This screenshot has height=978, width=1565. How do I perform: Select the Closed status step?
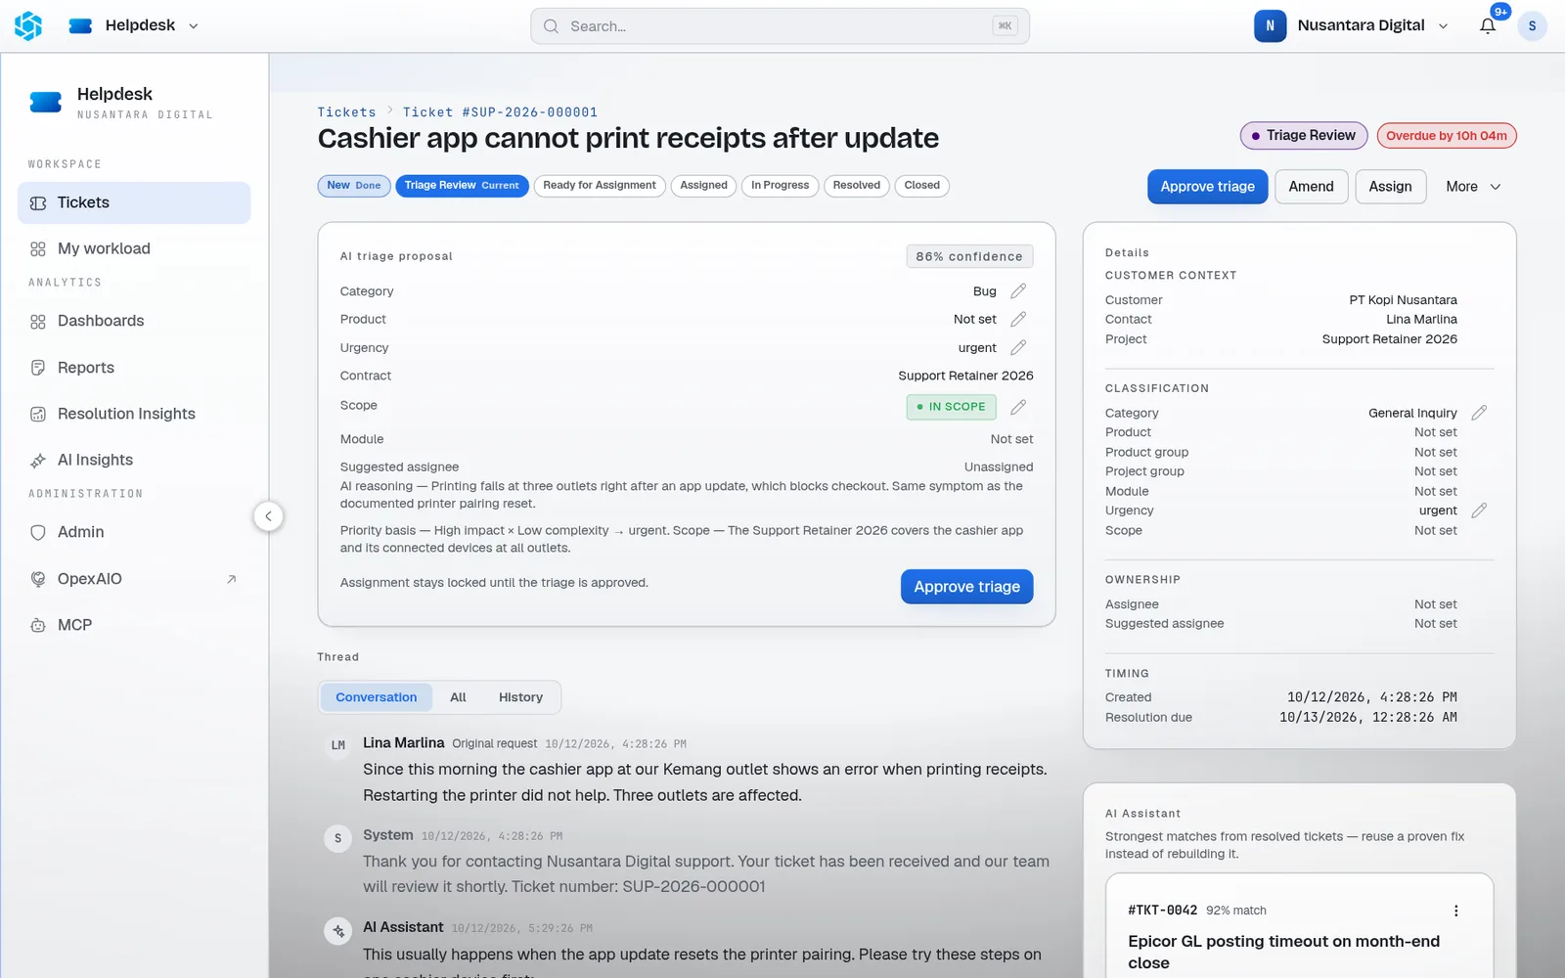(921, 186)
